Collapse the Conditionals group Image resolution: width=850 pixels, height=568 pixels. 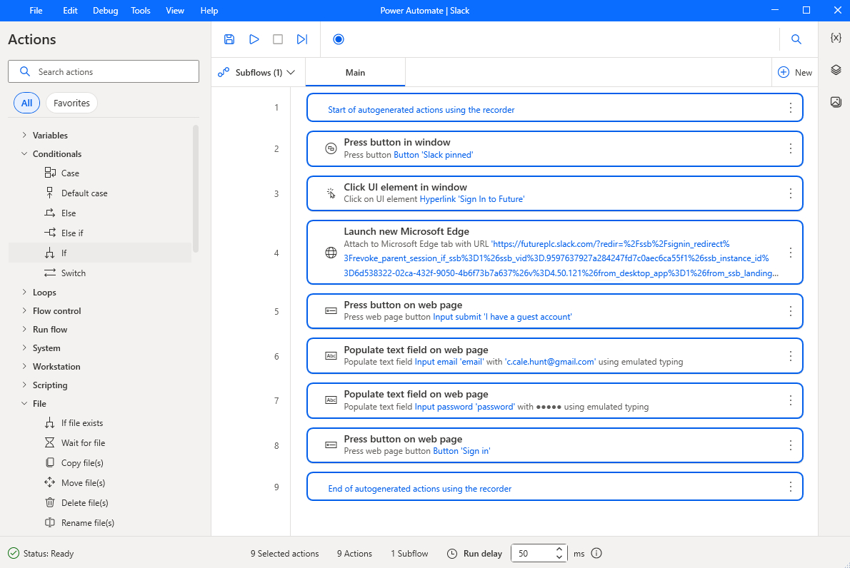pyautogui.click(x=24, y=154)
